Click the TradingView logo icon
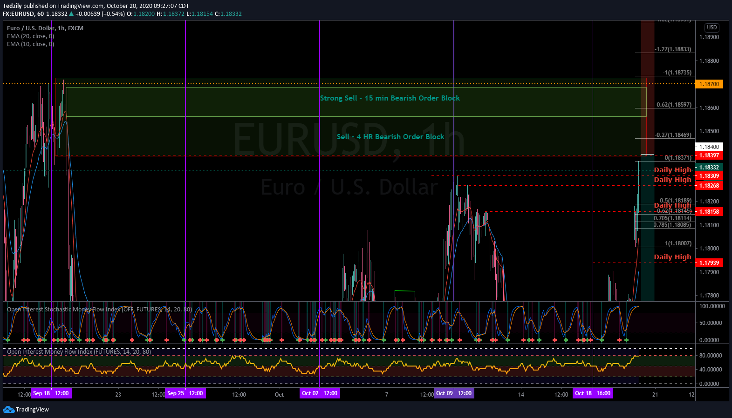The image size is (732, 418). point(8,409)
